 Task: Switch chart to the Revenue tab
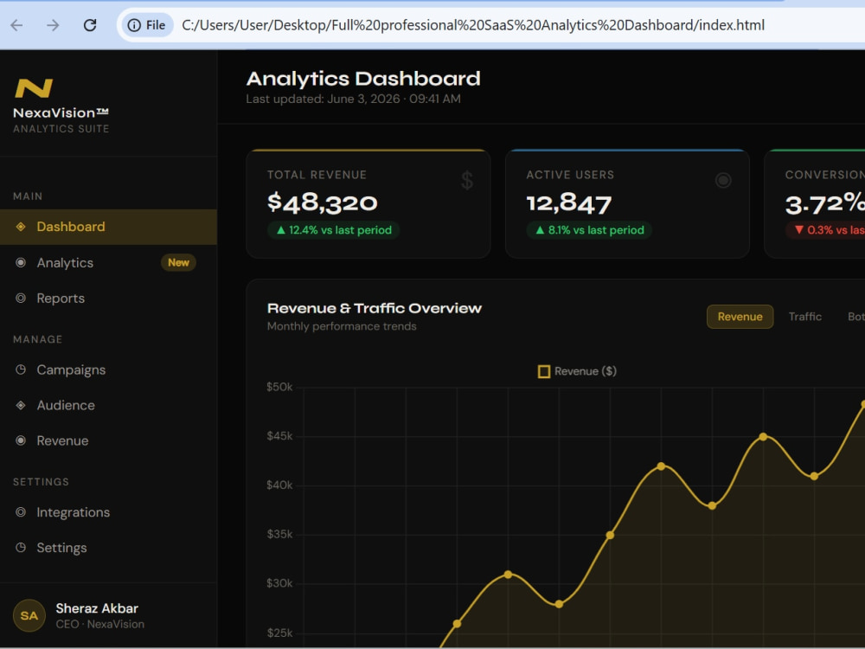(x=740, y=317)
